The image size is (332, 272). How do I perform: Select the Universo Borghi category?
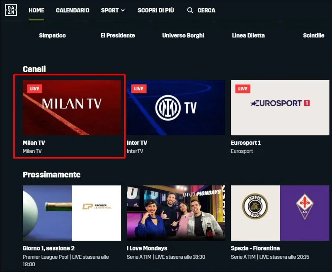[x=183, y=35]
